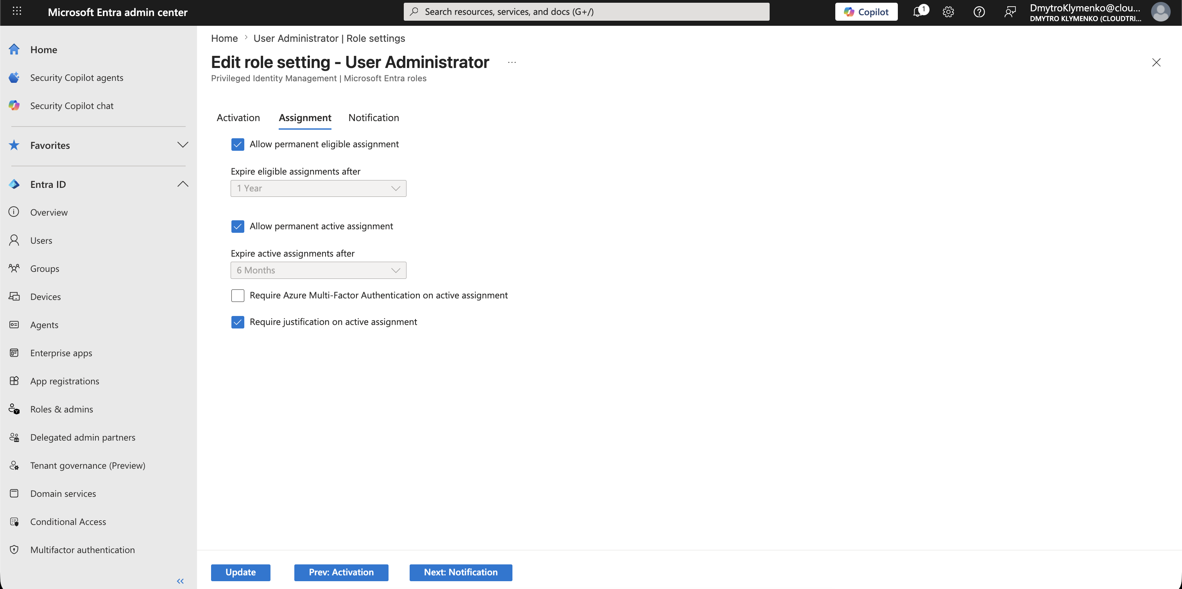Click the Favorites star icon
This screenshot has height=589, width=1182.
(14, 145)
